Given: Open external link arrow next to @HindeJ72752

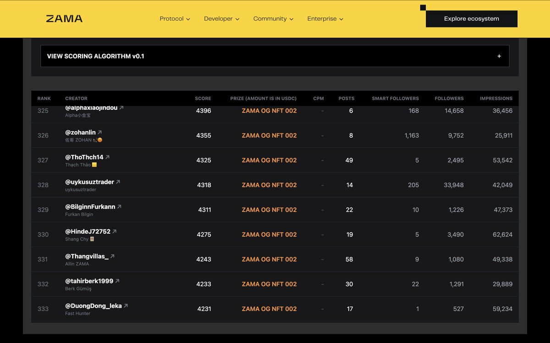Looking at the screenshot, I should pos(114,231).
